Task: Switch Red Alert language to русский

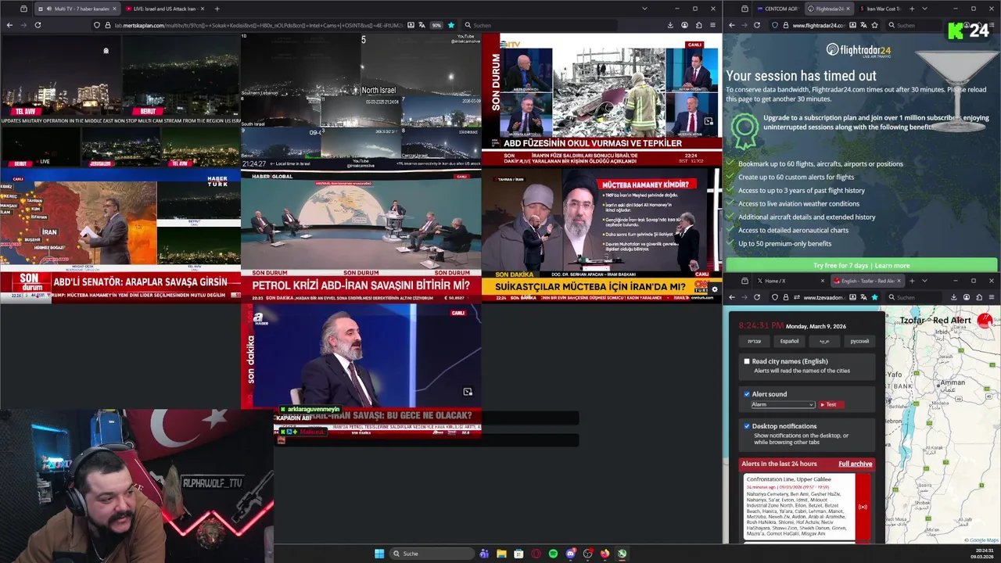Action: [859, 341]
